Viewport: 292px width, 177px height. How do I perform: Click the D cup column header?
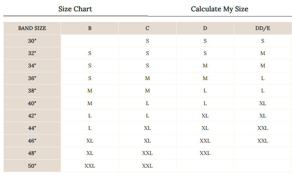point(205,28)
